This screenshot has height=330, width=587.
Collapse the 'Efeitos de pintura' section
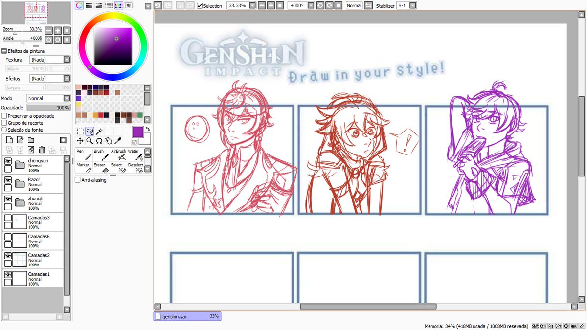(4, 51)
